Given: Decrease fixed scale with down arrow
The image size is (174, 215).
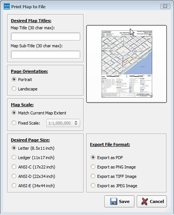Looking at the screenshot, I should [x=76, y=124].
